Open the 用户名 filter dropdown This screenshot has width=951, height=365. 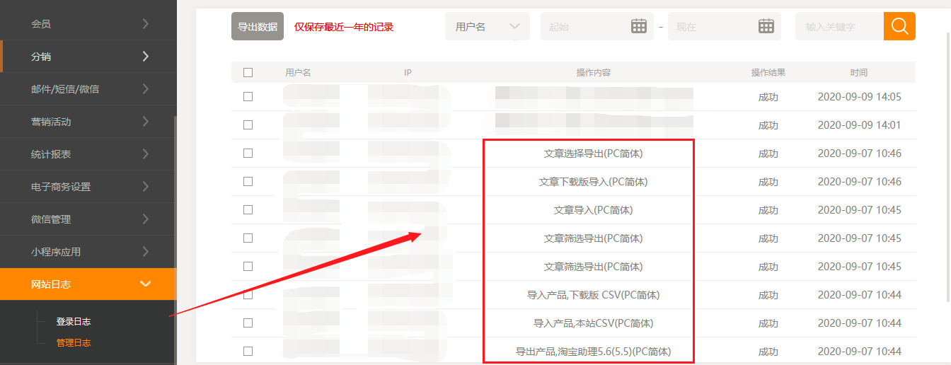point(487,26)
